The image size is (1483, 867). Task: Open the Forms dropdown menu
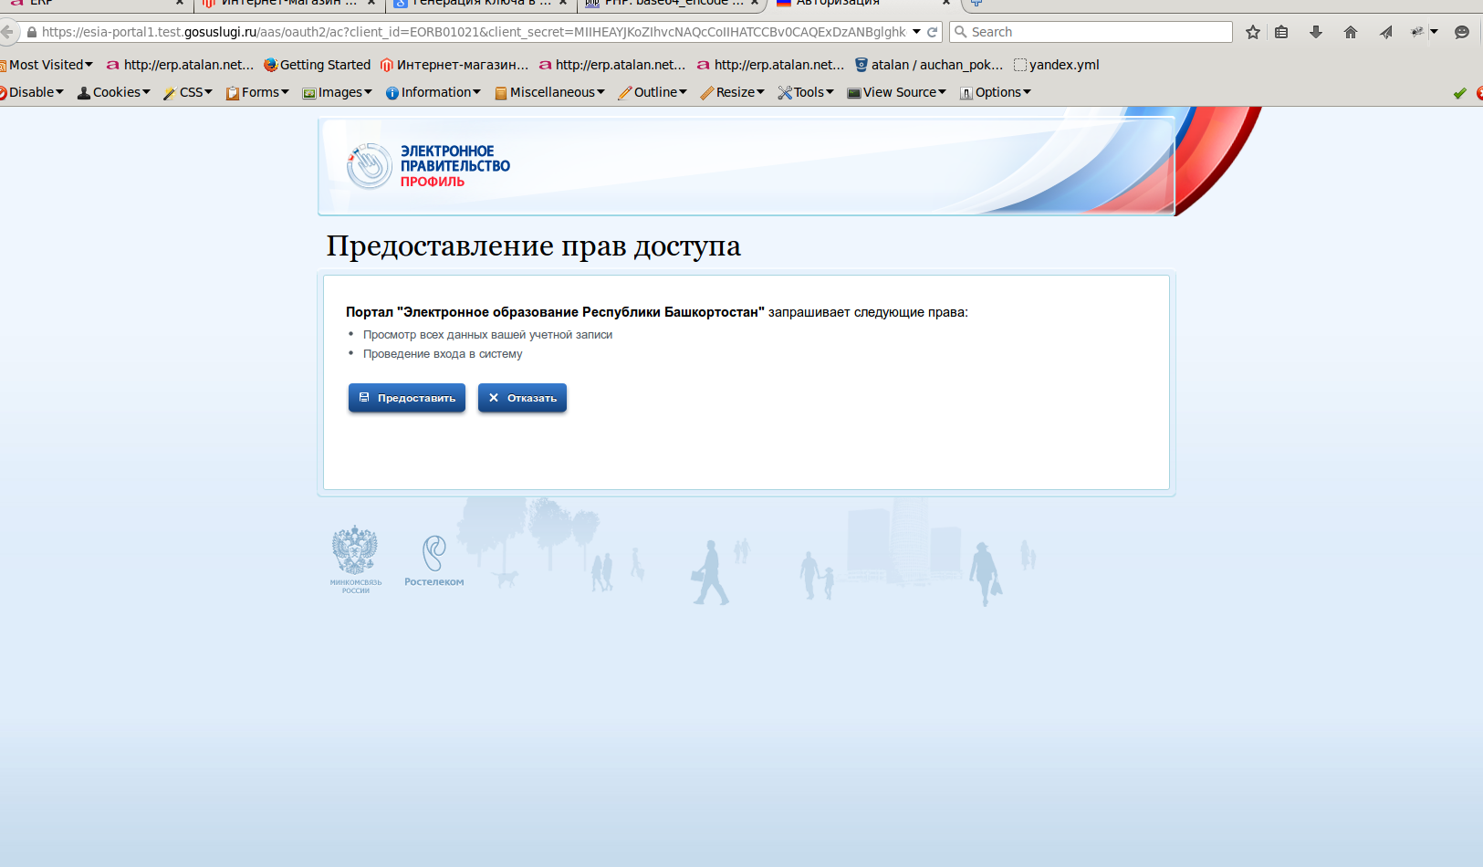257,92
